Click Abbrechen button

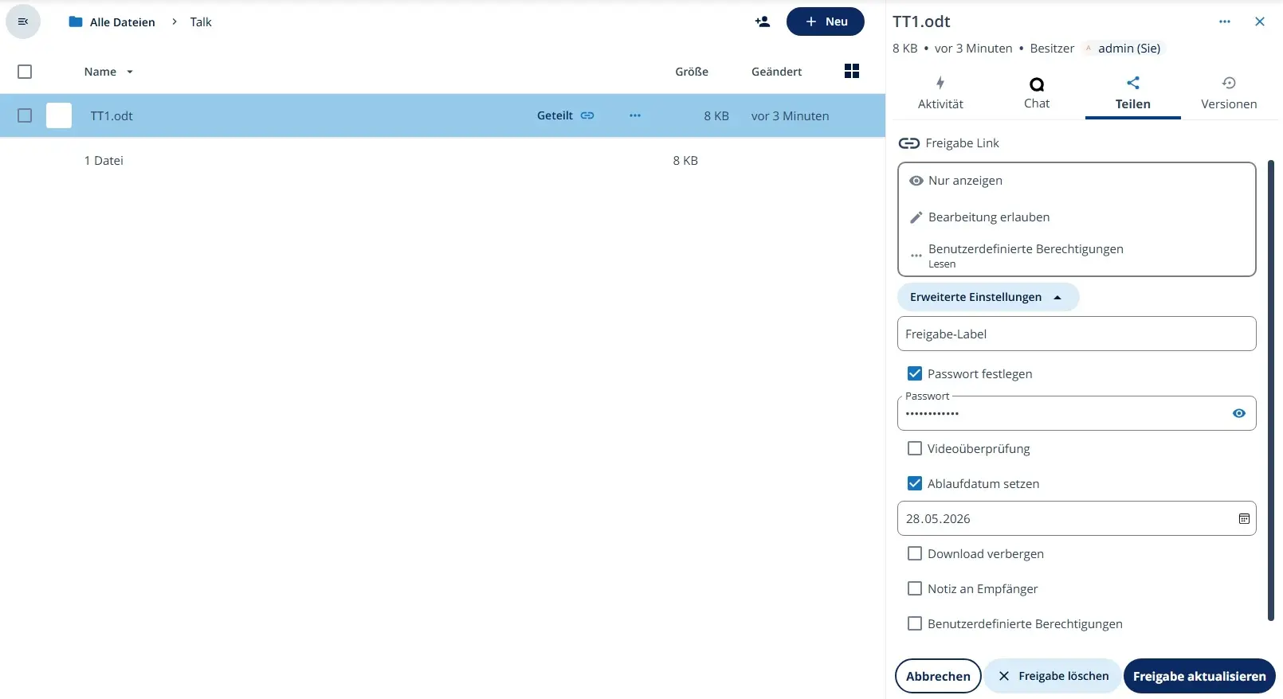pos(938,676)
